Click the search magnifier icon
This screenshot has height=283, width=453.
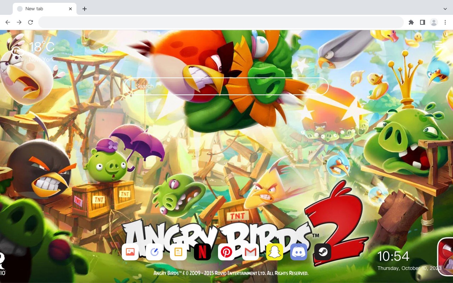pos(314,86)
